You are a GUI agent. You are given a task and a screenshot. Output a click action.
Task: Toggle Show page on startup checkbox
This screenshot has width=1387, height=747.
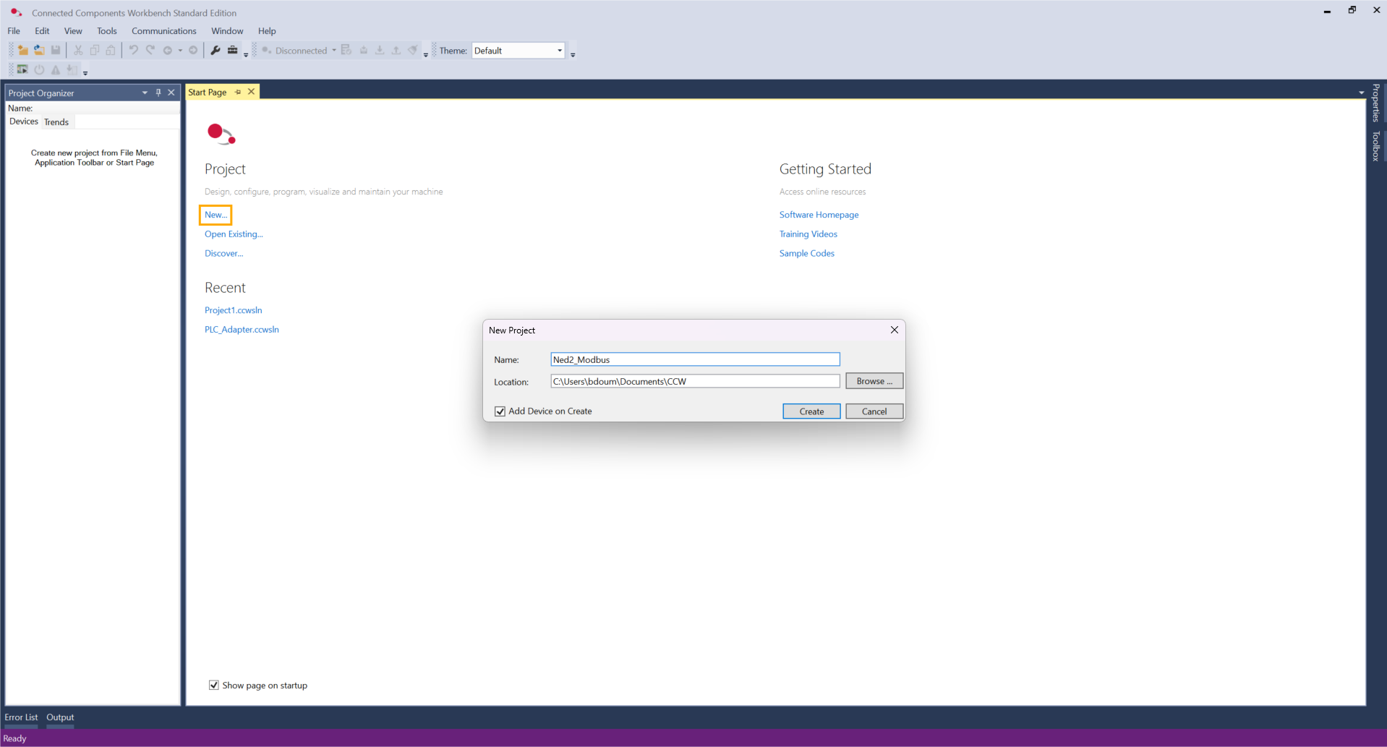pos(214,686)
